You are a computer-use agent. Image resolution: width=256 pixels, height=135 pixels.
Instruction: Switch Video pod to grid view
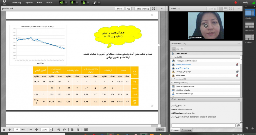pos(221,9)
